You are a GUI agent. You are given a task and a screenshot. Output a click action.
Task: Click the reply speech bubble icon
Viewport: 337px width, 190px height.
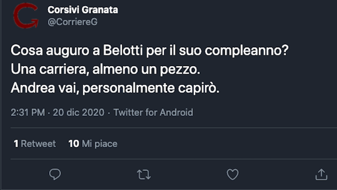coord(55,174)
